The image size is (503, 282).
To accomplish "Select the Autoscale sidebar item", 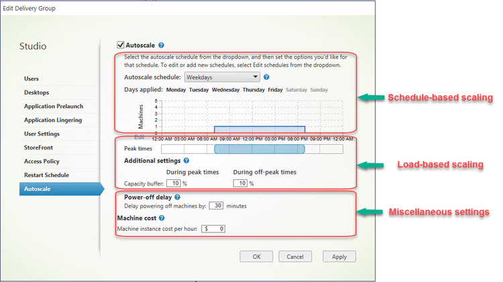I will click(62, 189).
